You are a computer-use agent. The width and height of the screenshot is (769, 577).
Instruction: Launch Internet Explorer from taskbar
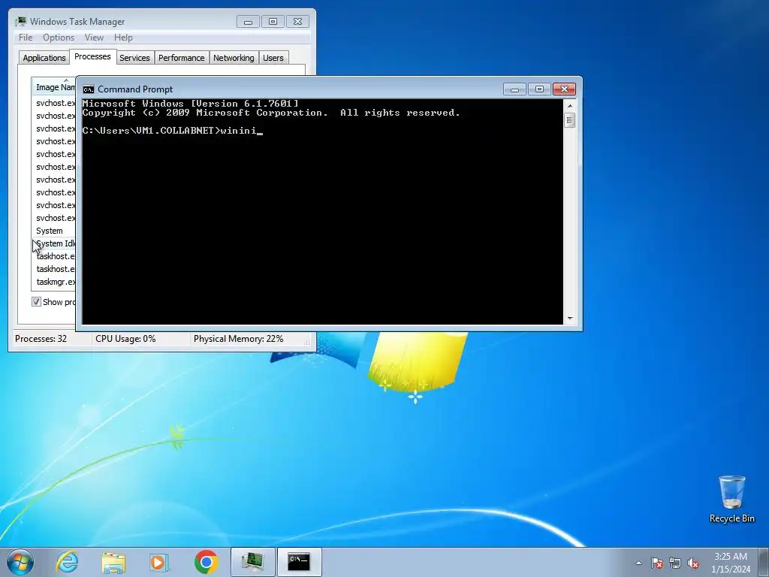coord(67,562)
